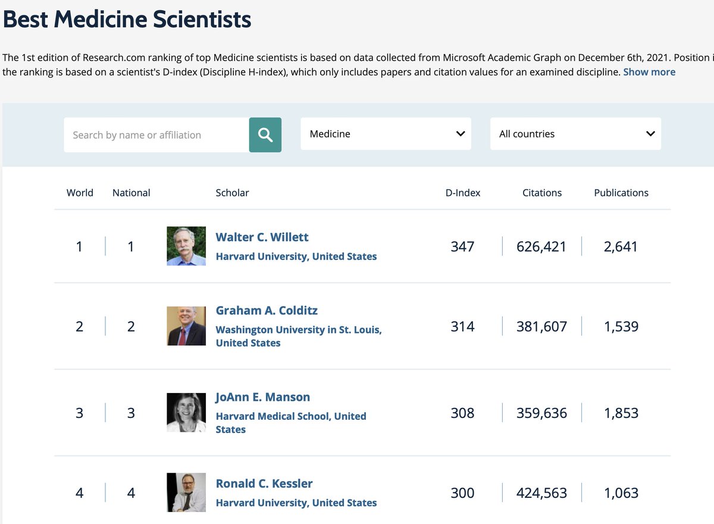Viewport: 714px width, 524px height.
Task: Click the publications value 1,539
Action: [x=621, y=327]
